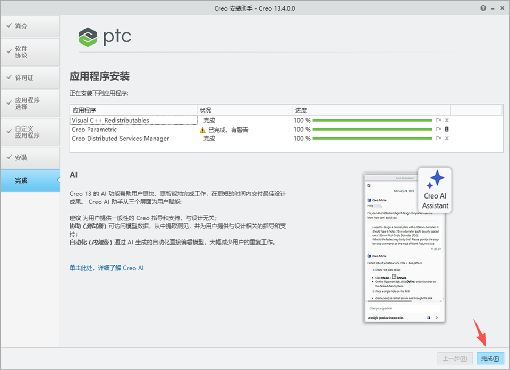The image size is (510, 370).
Task: Select the Creo Parametric row name
Action: click(94, 130)
